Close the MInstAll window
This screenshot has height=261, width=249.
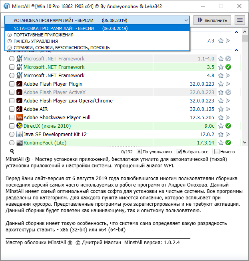coord(239,6)
